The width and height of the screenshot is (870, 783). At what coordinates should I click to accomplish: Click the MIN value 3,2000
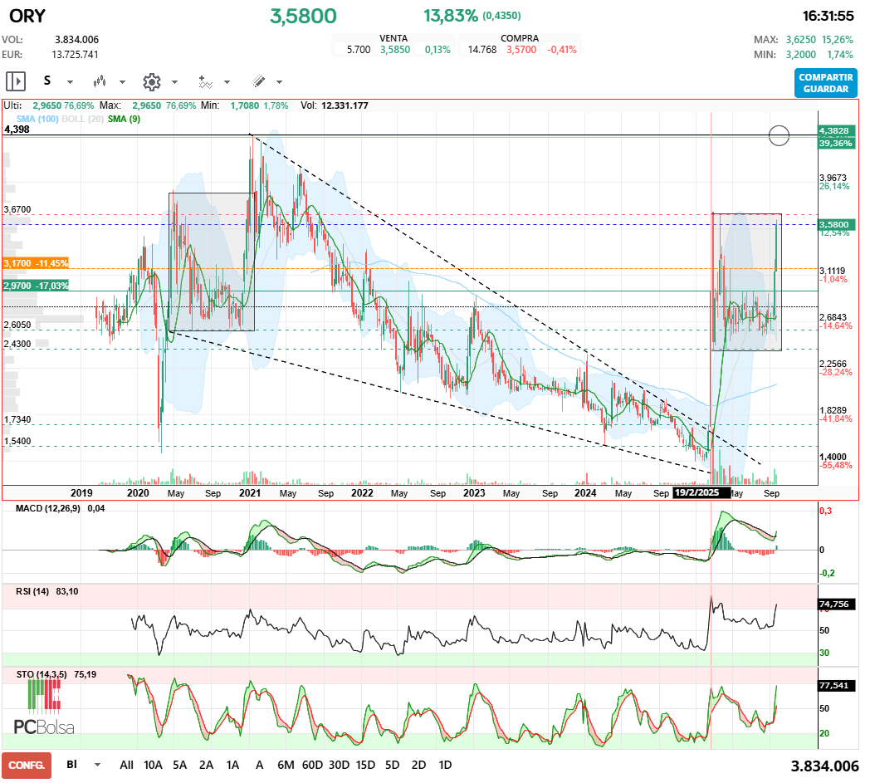click(x=800, y=54)
